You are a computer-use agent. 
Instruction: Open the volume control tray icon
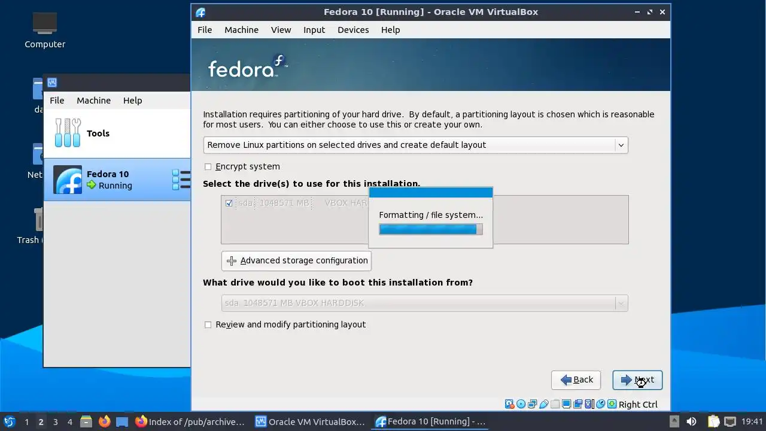pos(691,421)
